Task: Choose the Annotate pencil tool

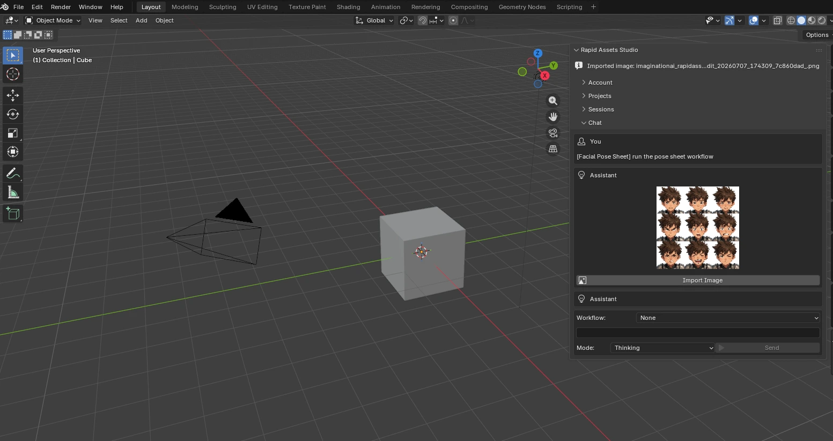Action: pos(13,174)
